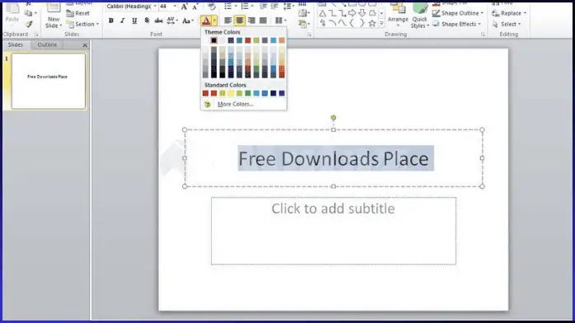This screenshot has width=575, height=323.
Task: Select the Elbow Connector shape
Action: click(332, 13)
